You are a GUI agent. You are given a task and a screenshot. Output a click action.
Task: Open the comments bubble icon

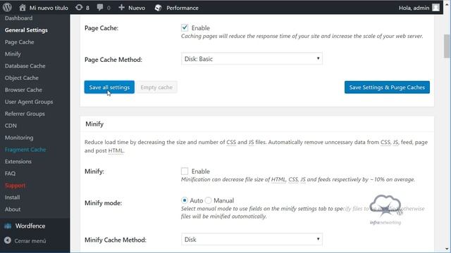[x=100, y=8]
